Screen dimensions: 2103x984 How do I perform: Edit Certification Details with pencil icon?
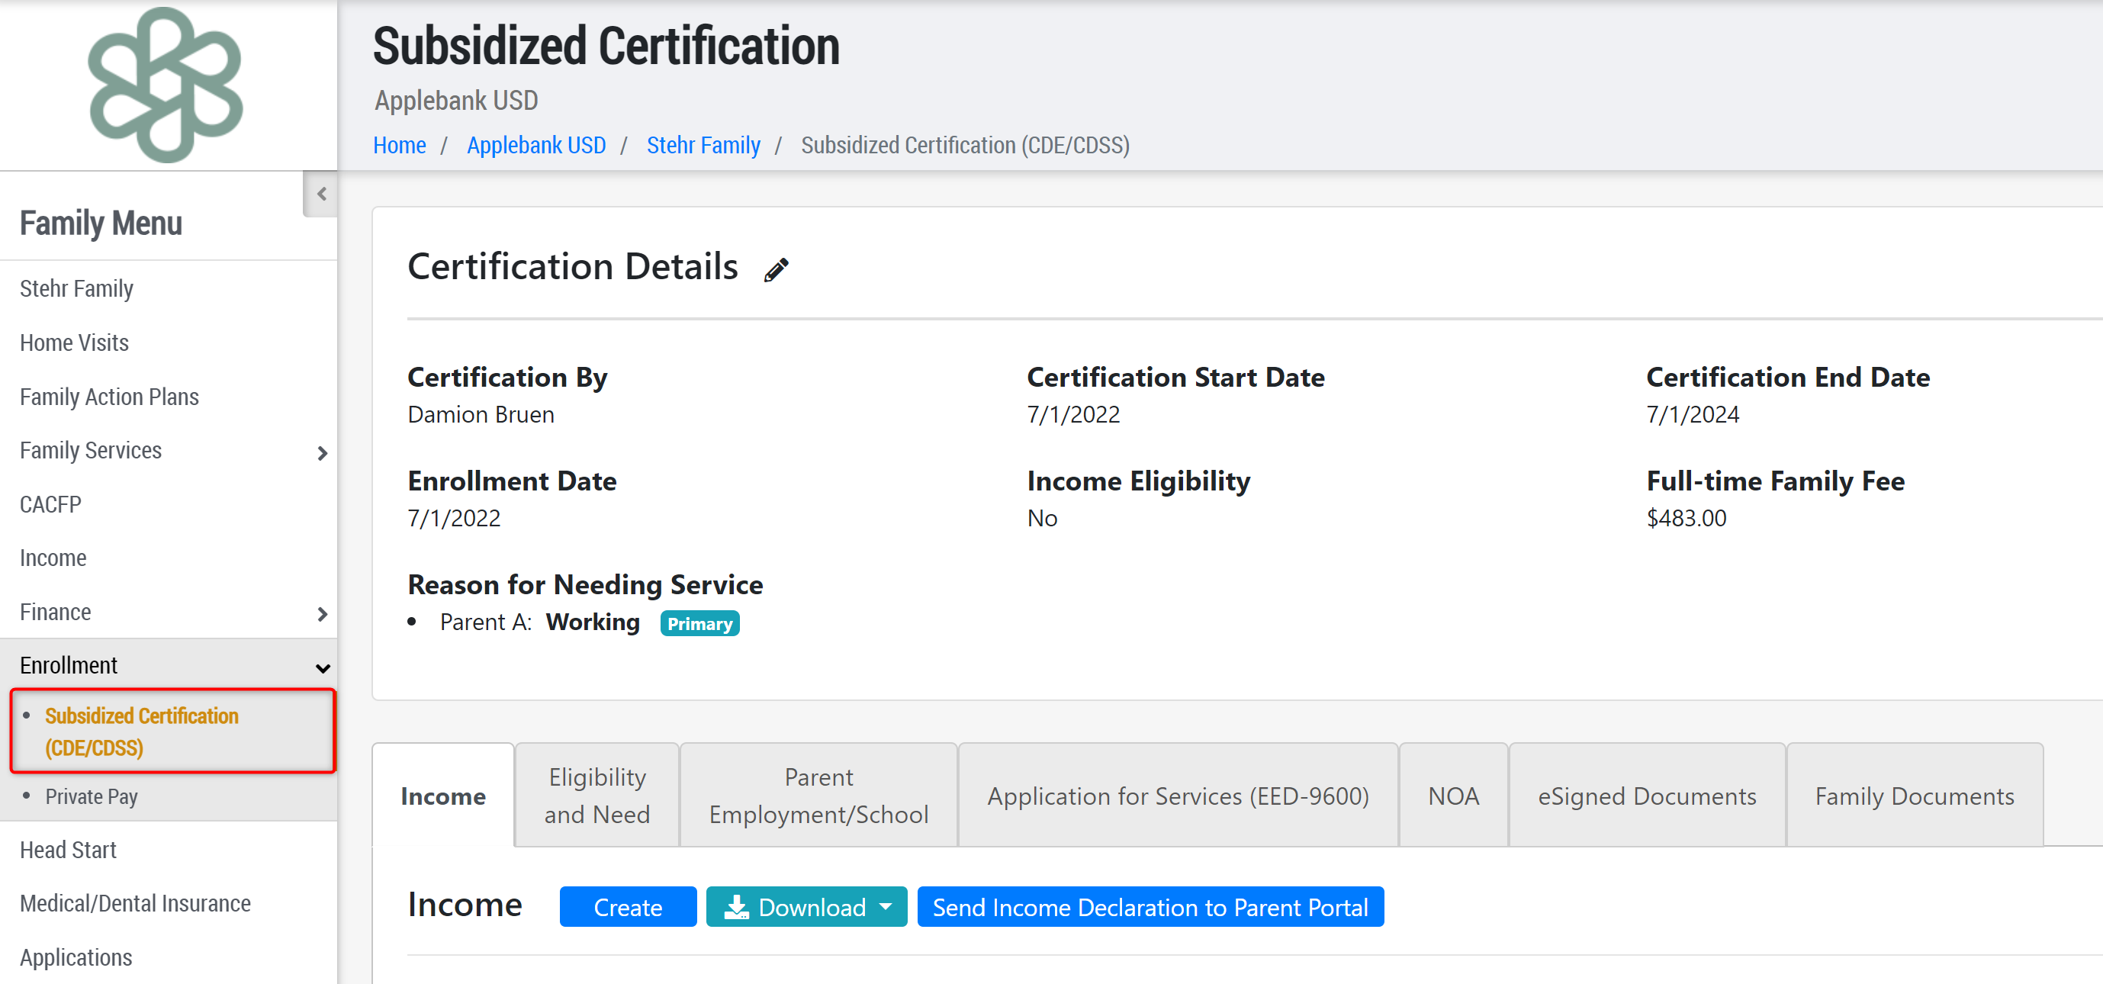(x=776, y=269)
